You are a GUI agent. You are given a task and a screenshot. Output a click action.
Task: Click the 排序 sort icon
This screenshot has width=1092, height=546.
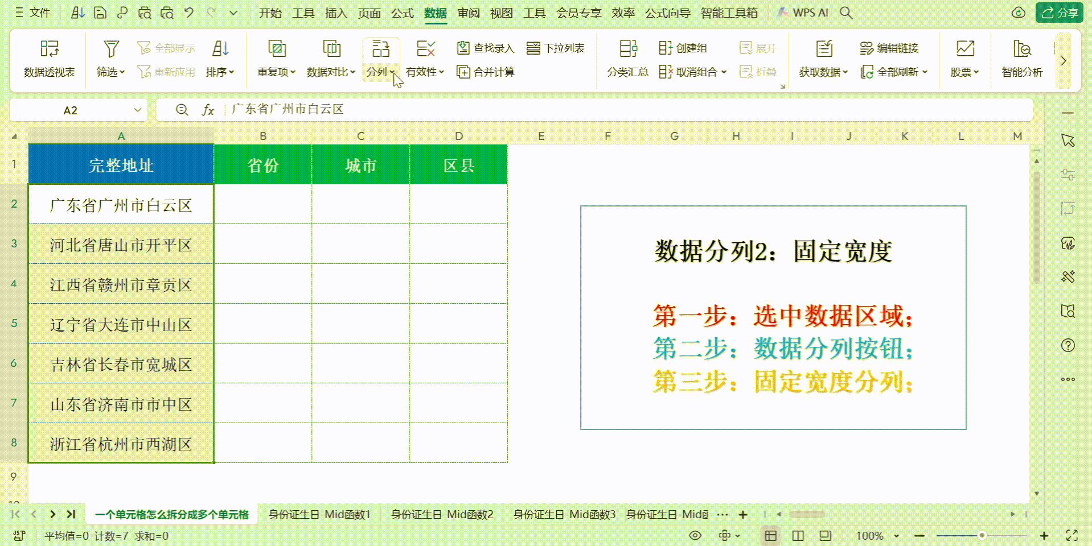click(x=220, y=49)
